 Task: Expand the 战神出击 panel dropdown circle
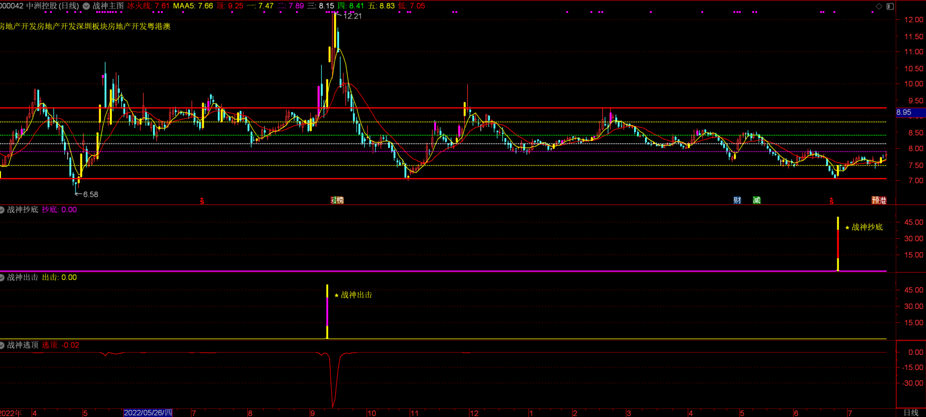[2, 277]
